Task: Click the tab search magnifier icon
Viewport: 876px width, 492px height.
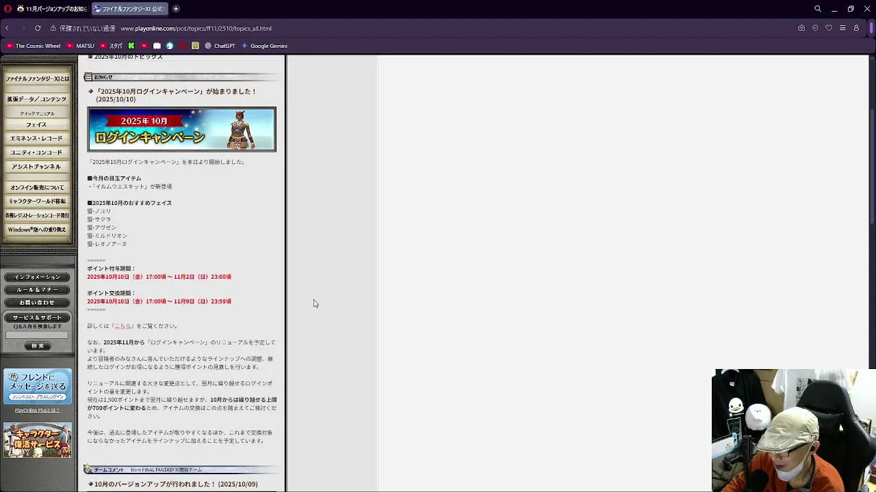Action: pyautogui.click(x=818, y=9)
